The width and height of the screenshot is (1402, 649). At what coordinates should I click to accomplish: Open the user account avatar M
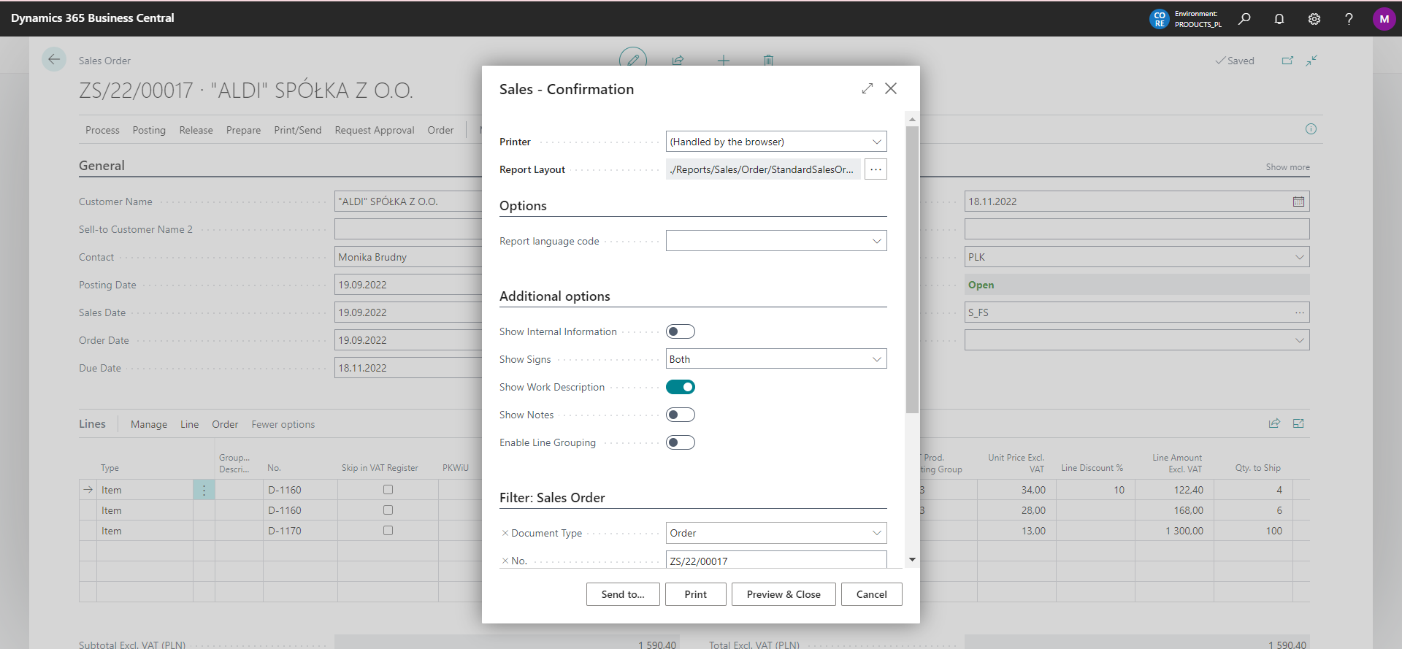click(1384, 19)
